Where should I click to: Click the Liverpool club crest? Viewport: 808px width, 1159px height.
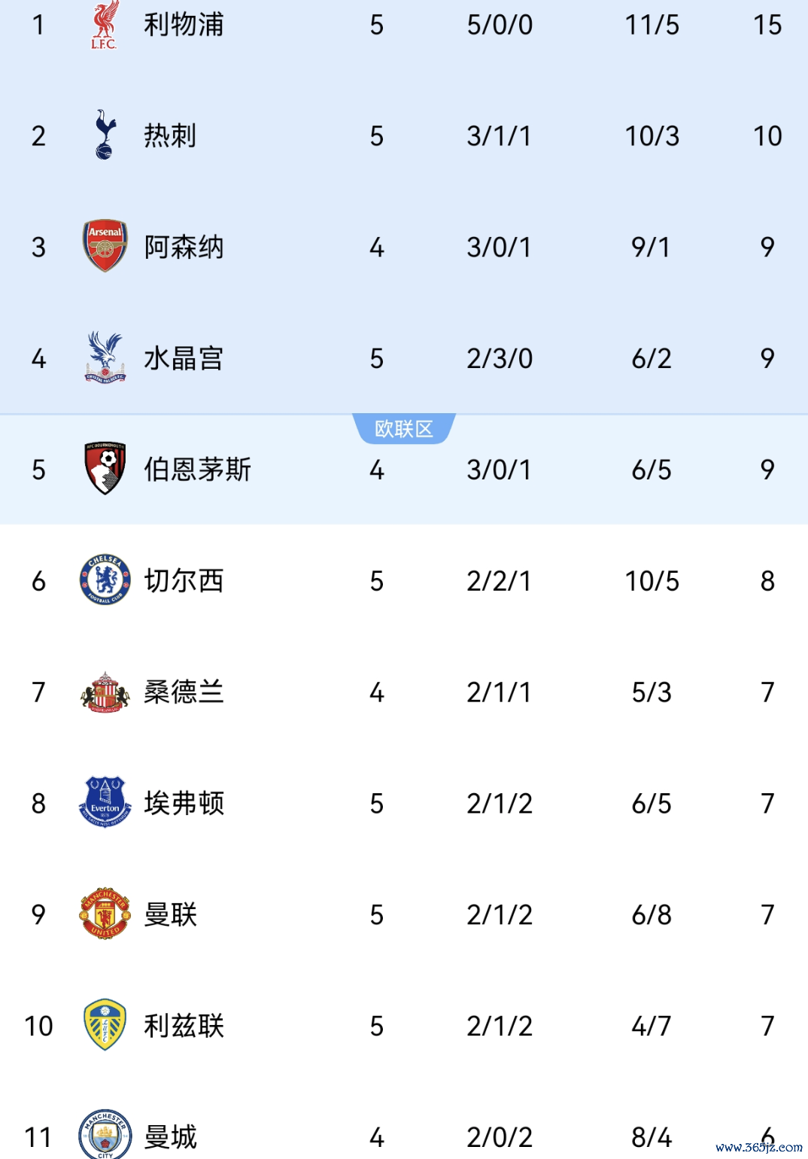click(105, 25)
